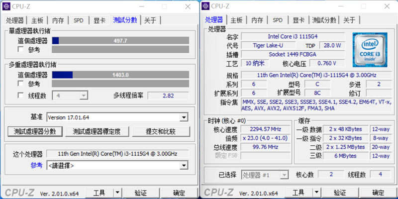Open the 工具 dropdown arrow in left window

click(117, 193)
